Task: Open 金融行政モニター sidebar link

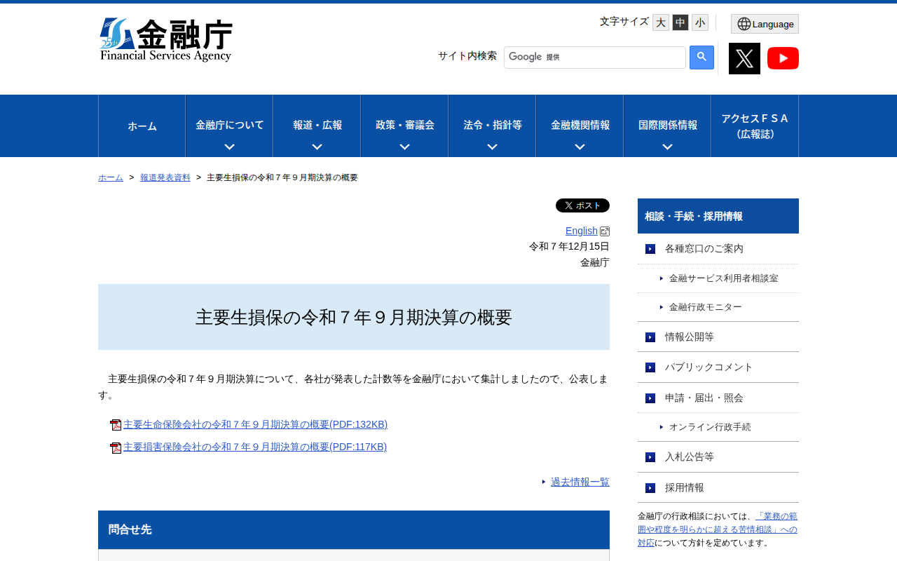Action: 706,307
